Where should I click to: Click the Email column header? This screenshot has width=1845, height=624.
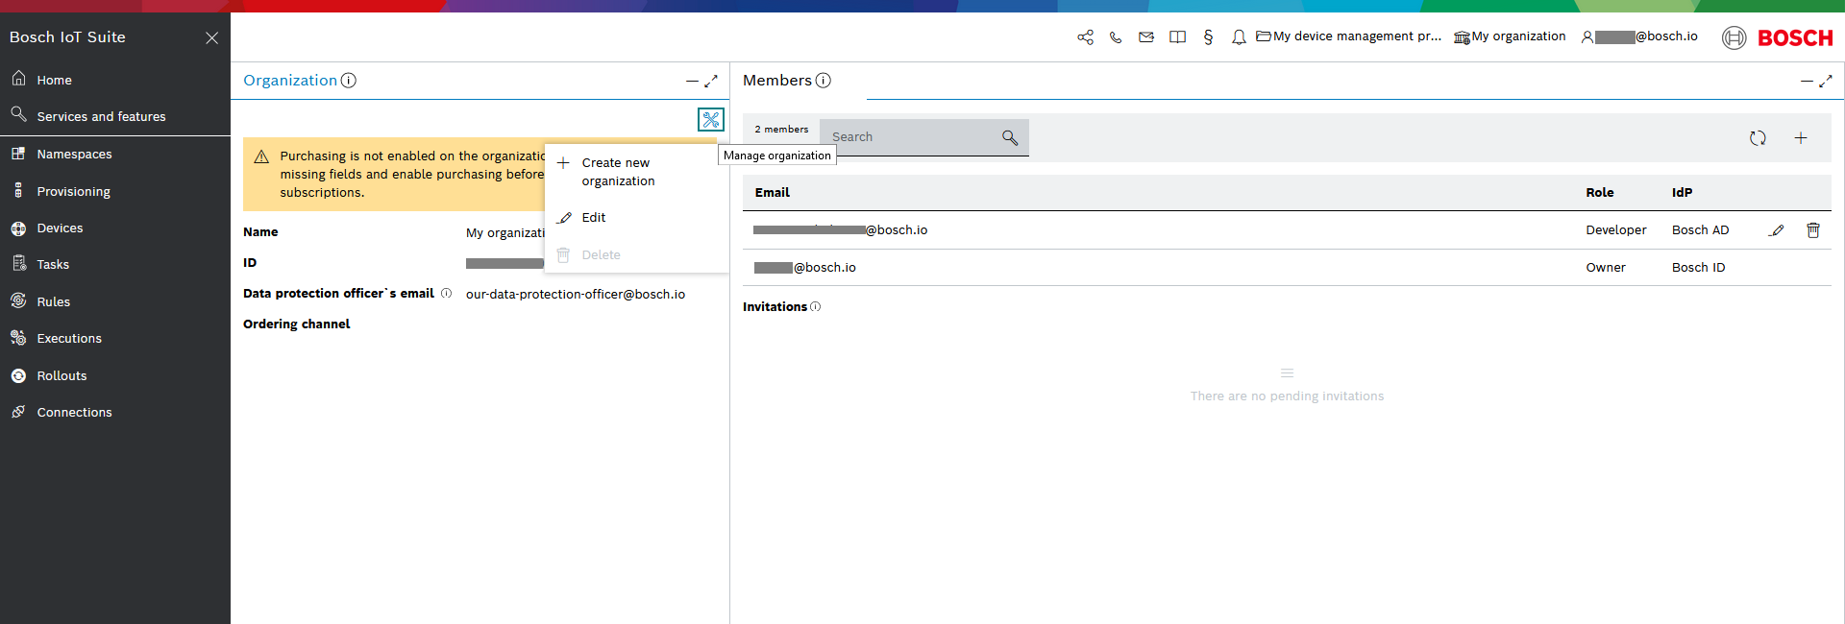click(x=773, y=193)
